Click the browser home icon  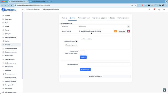tap(12, 5)
